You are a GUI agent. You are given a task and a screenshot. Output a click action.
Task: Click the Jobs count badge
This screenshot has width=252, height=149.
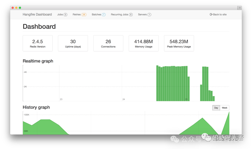coord(66,15)
